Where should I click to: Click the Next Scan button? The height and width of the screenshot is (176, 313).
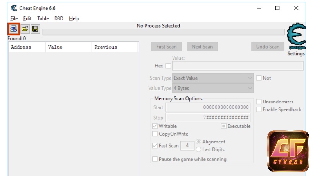202,47
